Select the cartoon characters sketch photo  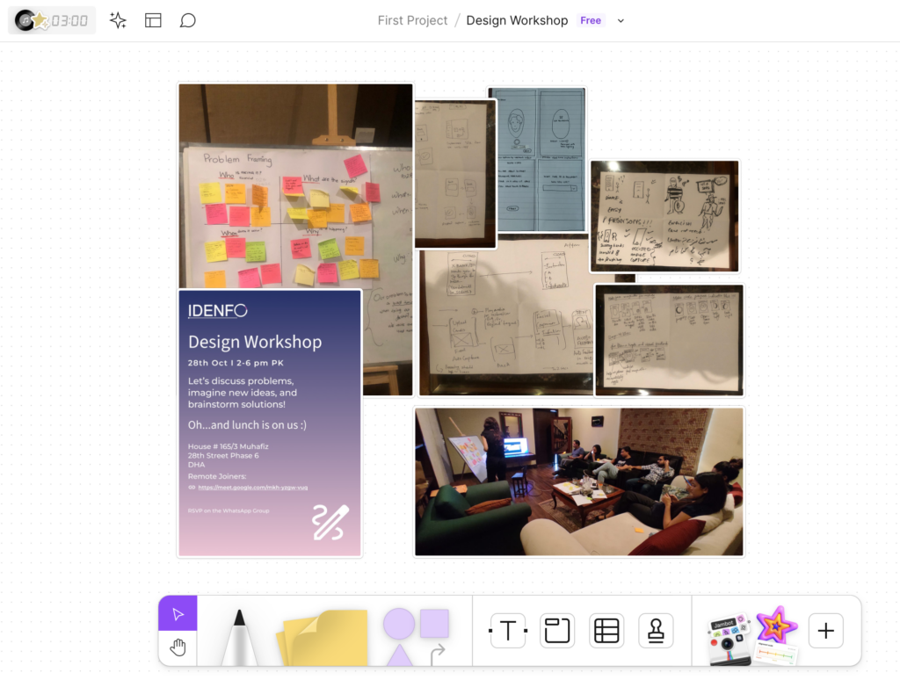pyautogui.click(x=664, y=216)
